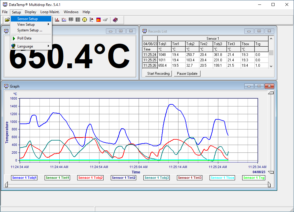
Task: Toggle Sensor 1 Tint2 graph legend
Action: pyautogui.click(x=124, y=178)
